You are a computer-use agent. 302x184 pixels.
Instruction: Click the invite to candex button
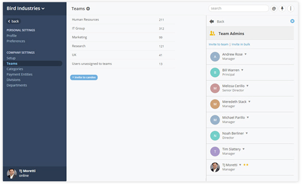tap(84, 77)
